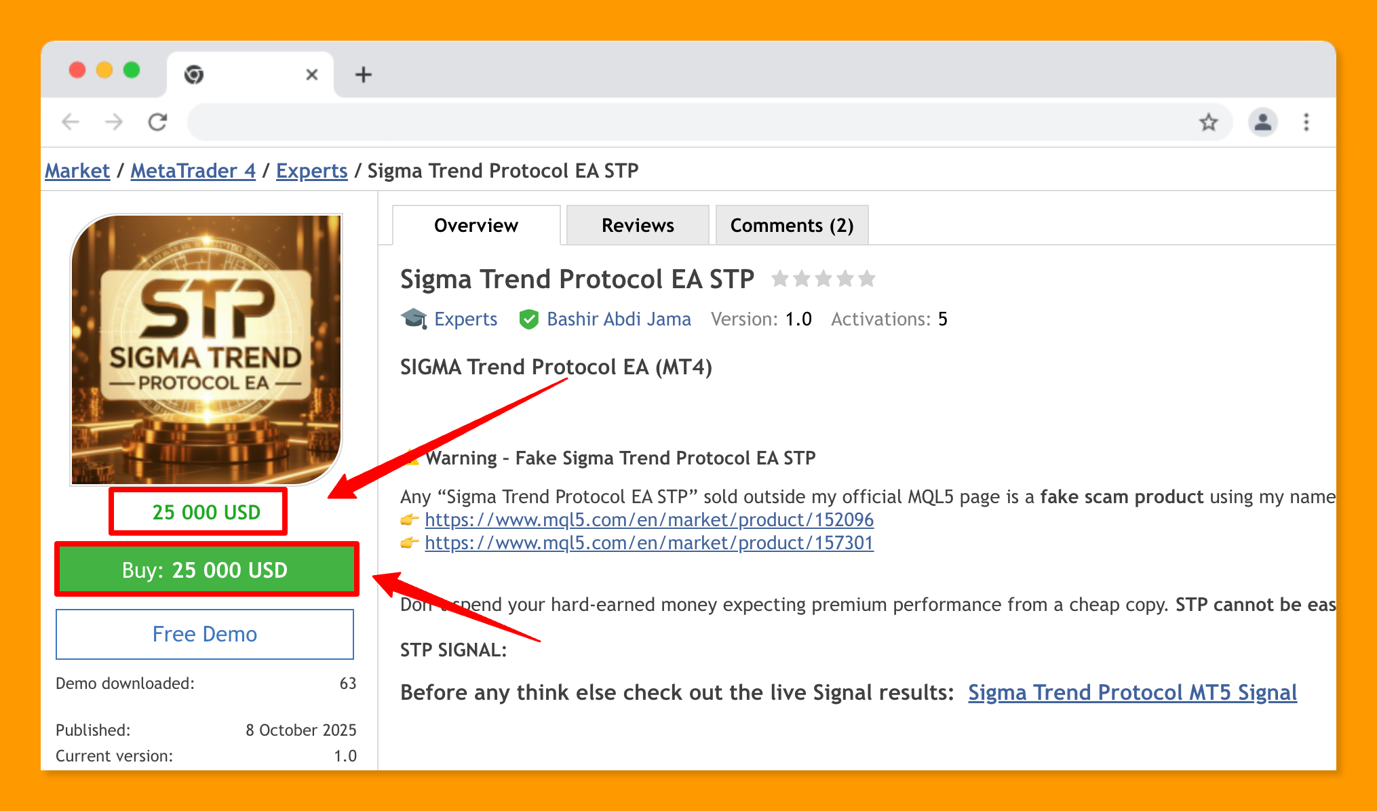
Task: Click the STP SIGNAL: label
Action: 454,650
